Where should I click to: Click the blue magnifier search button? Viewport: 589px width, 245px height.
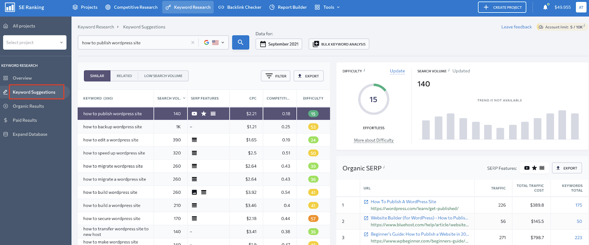(x=240, y=42)
